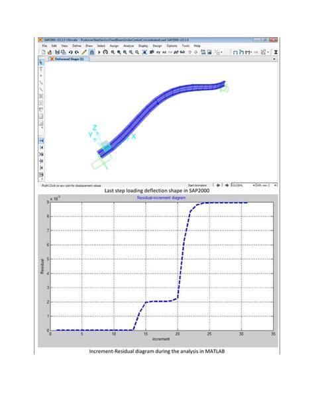The height and width of the screenshot is (406, 314).
Task: Switch to the xy plane view
Action: click(158, 52)
